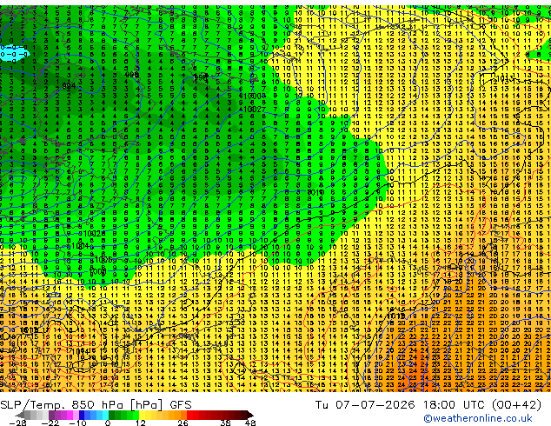This screenshot has height=426, width=551.
Task: Click the bright yellow legend segment above 12
Action: (x=142, y=415)
